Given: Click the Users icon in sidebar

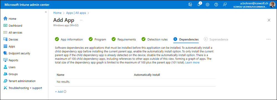Looking at the screenshot, I should [5, 67].
